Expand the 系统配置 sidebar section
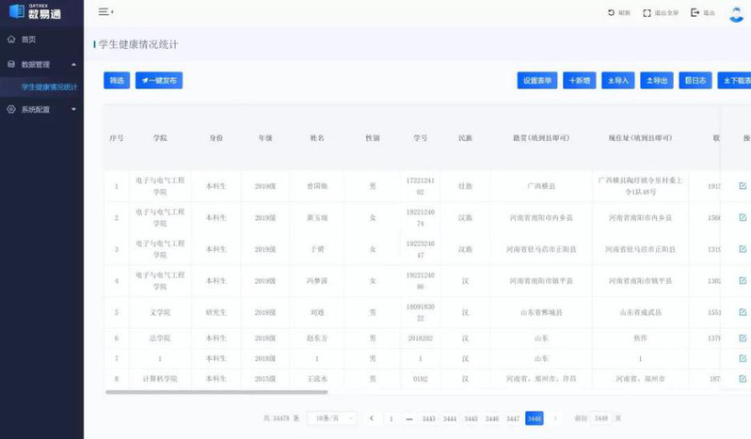 point(73,109)
